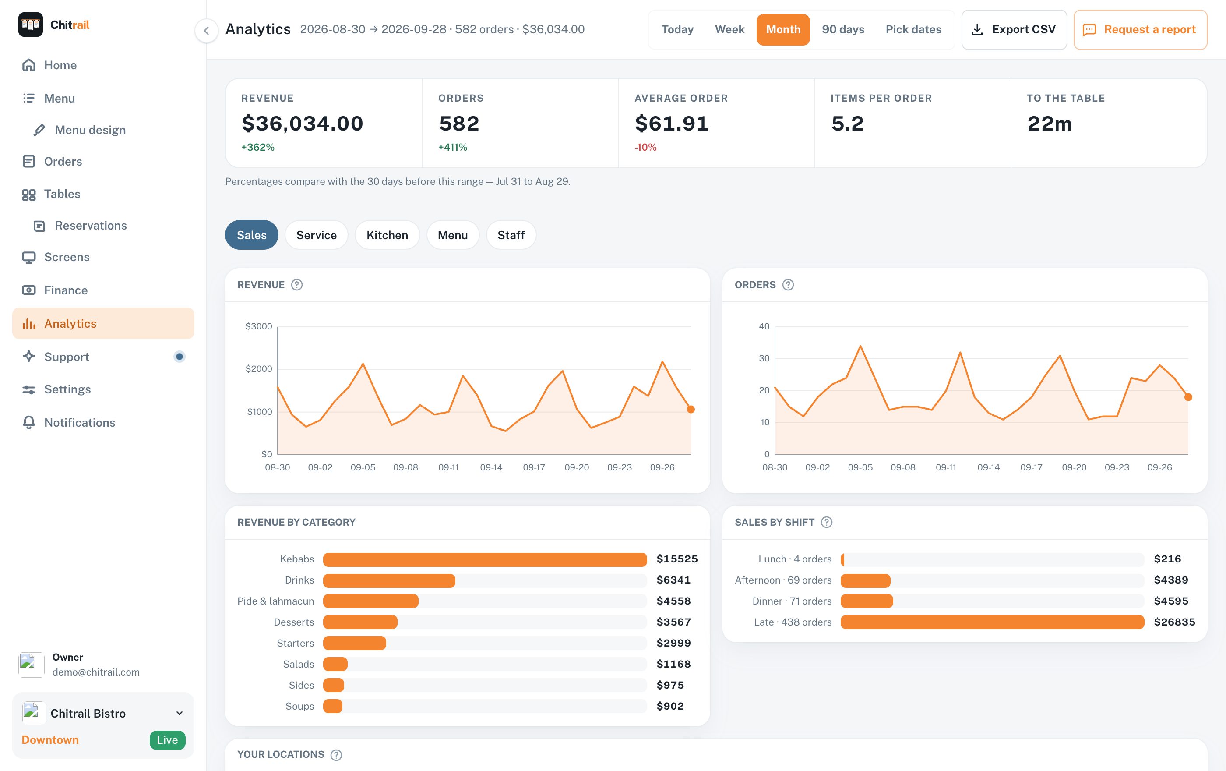Click the last data point on Revenue chart
1226x771 pixels.
click(x=691, y=410)
